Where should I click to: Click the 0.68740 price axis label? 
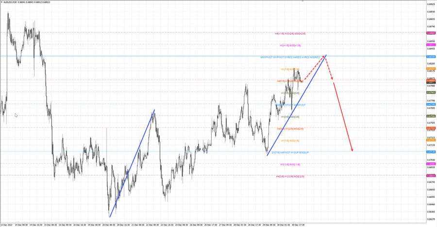tap(431, 27)
